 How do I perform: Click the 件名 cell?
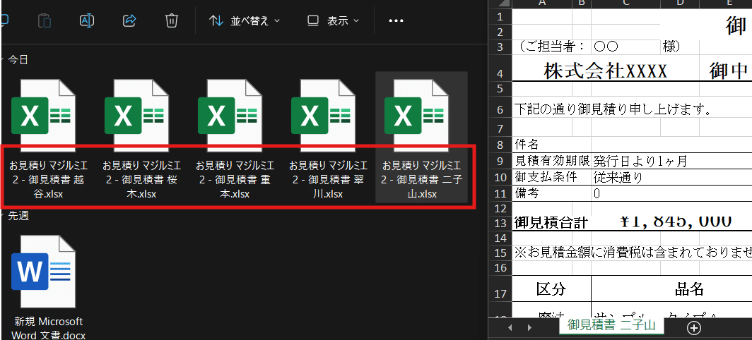coord(551,145)
